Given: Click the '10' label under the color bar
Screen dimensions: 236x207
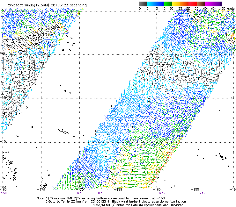Looking at the screenshot, I should pos(156,8).
